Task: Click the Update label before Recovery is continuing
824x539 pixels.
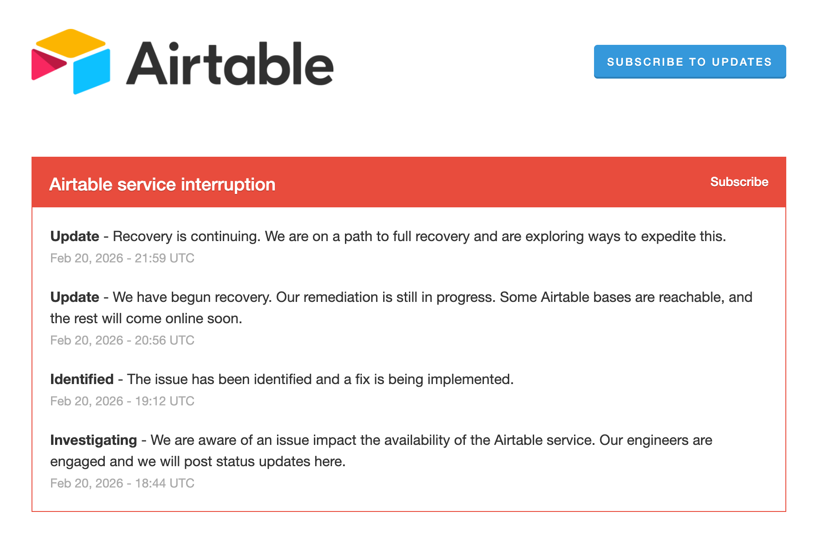Action: coord(75,236)
